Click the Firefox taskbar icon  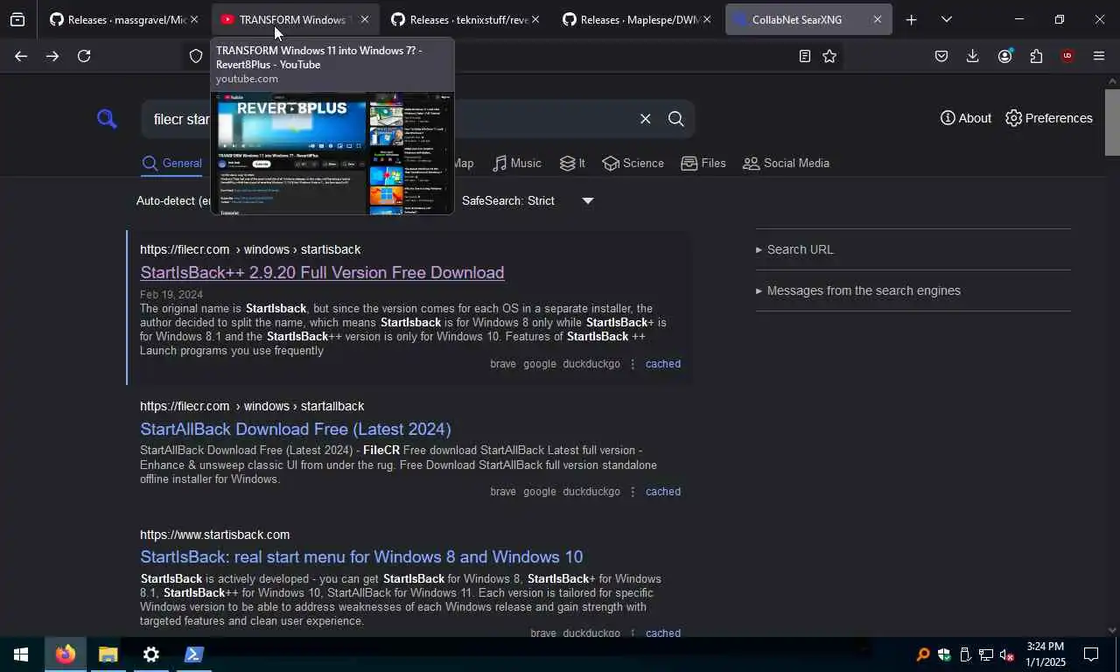65,654
